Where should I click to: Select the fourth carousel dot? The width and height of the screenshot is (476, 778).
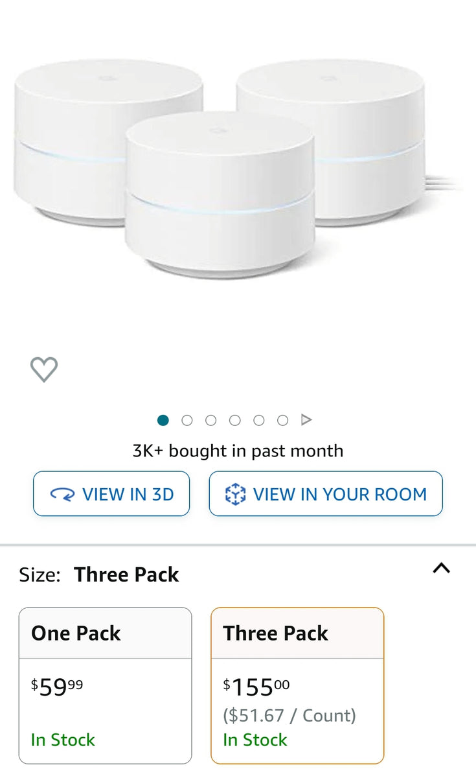(x=235, y=420)
